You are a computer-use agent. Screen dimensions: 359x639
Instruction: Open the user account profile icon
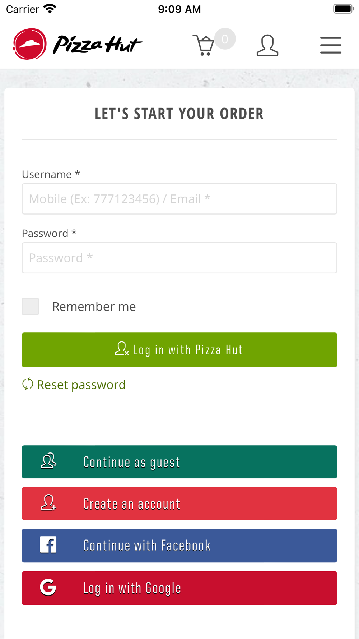point(267,45)
